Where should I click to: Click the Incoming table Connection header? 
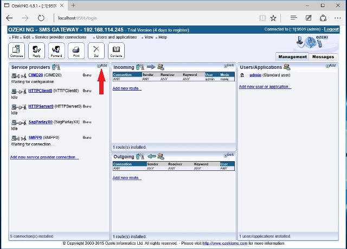tap(127, 75)
